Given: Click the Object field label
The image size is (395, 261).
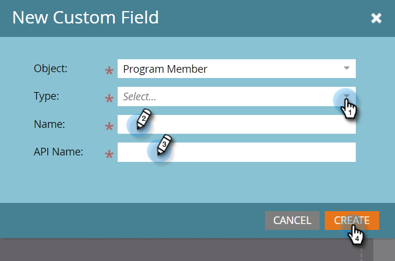Looking at the screenshot, I should [x=51, y=69].
